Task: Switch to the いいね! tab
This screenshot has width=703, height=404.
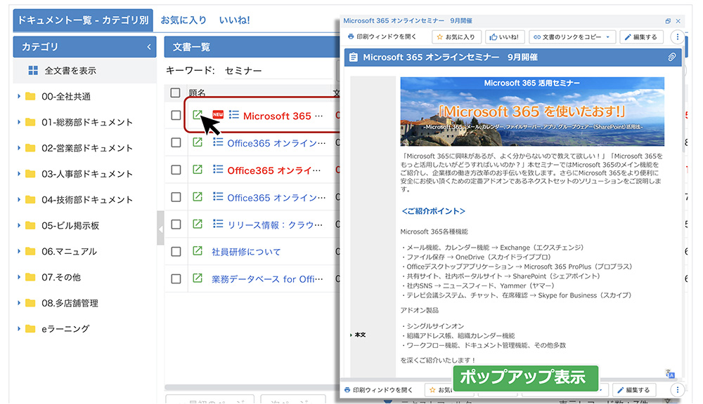Action: (235, 20)
